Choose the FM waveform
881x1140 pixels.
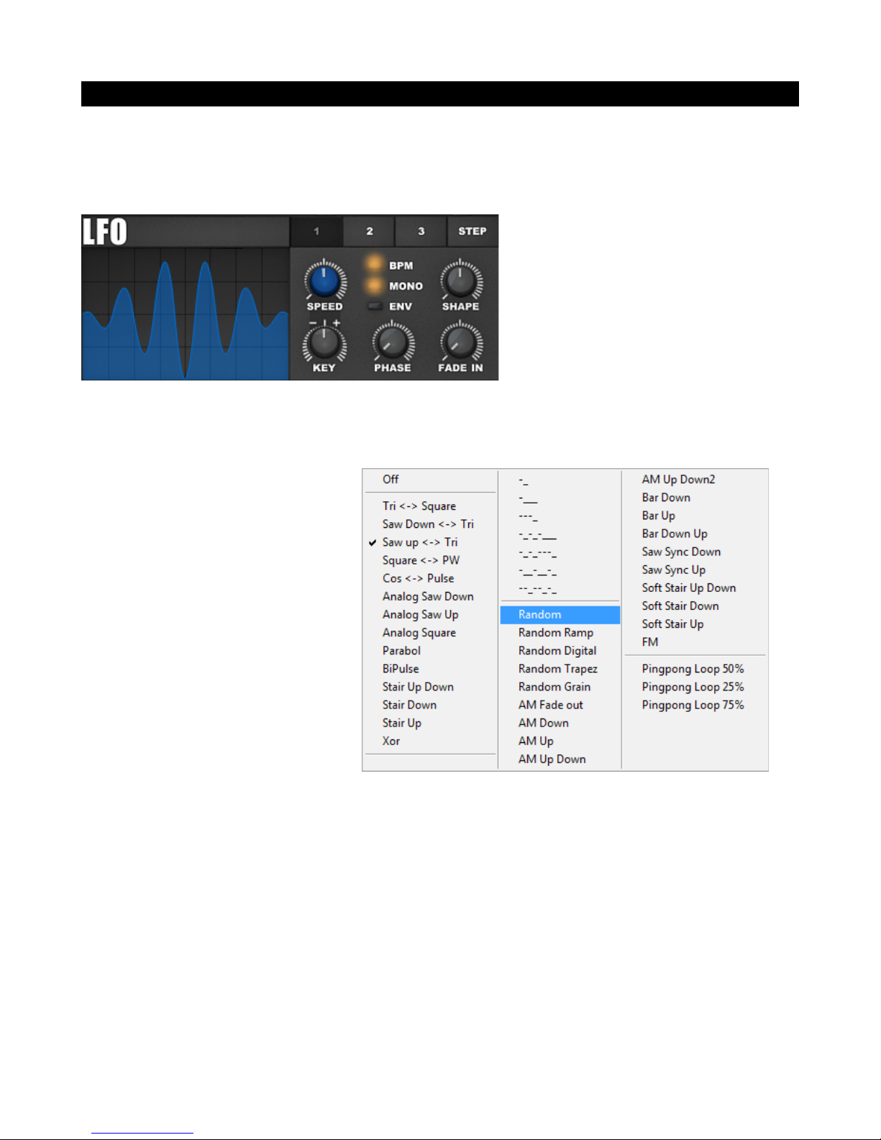[x=650, y=642]
